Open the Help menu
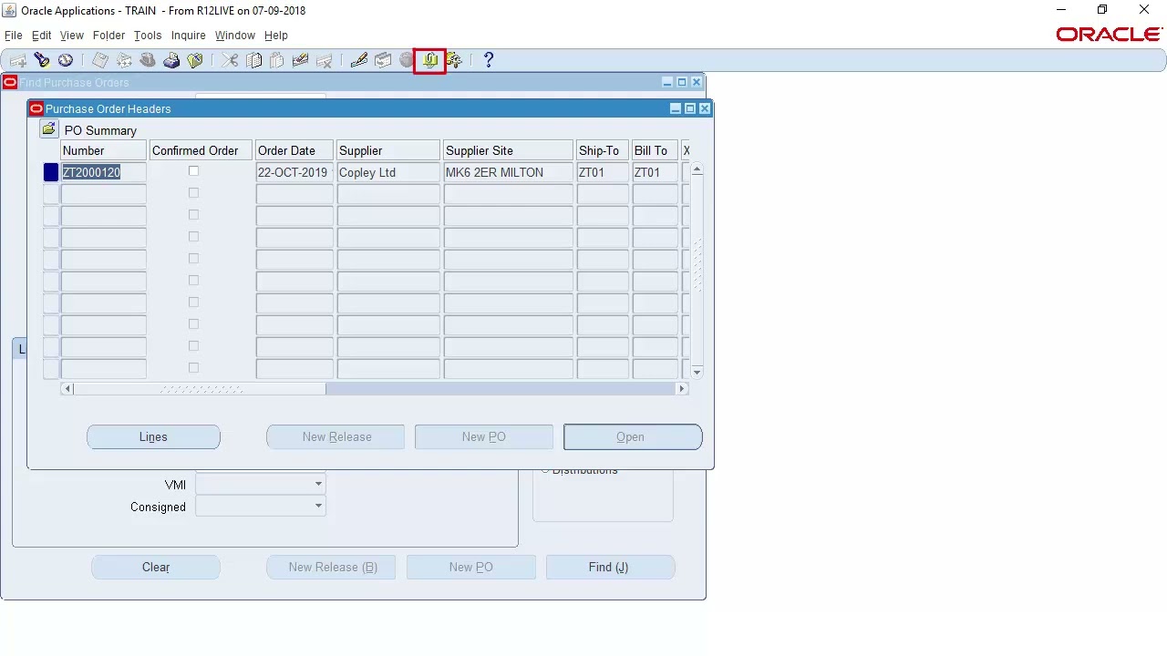The height and width of the screenshot is (656, 1167). point(276,36)
